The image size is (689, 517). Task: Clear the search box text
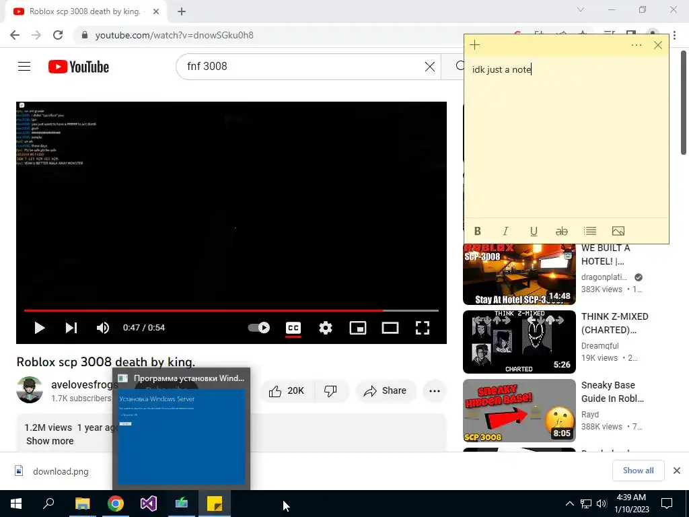pos(430,67)
